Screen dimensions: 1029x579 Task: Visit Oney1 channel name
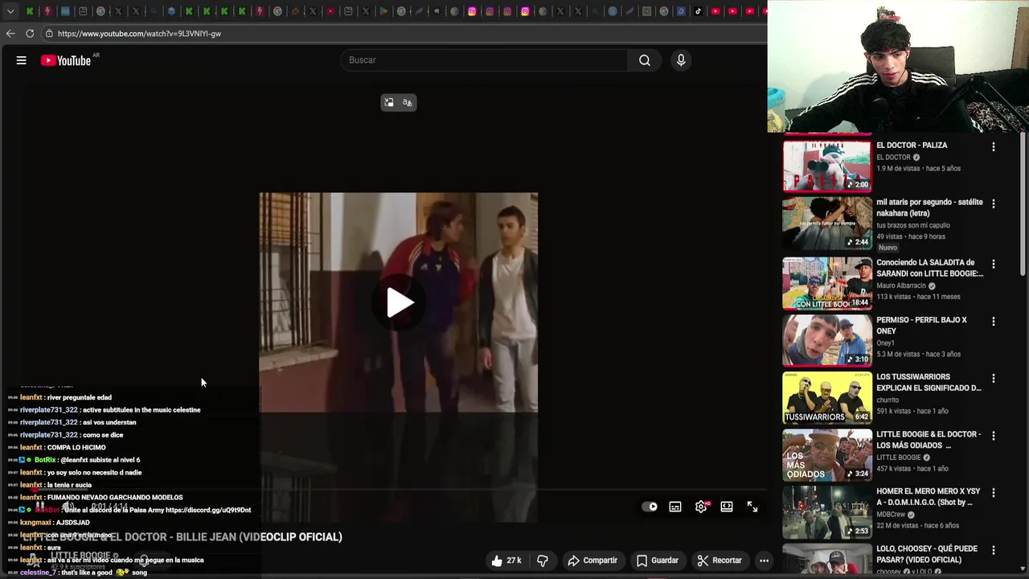click(x=885, y=343)
